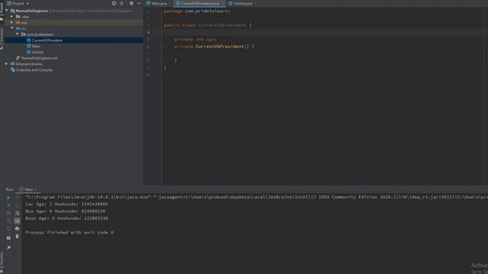488x274 pixels.
Task: Select Scratches and Consoles node
Action: (x=34, y=70)
